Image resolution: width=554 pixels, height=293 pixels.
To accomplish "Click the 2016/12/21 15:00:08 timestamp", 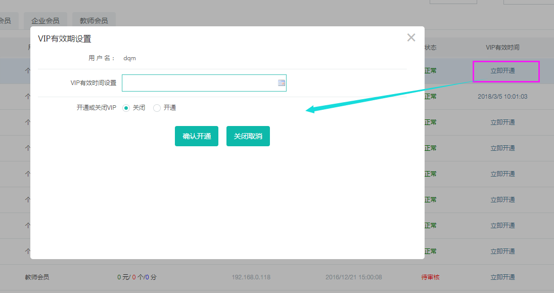I will 353,277.
